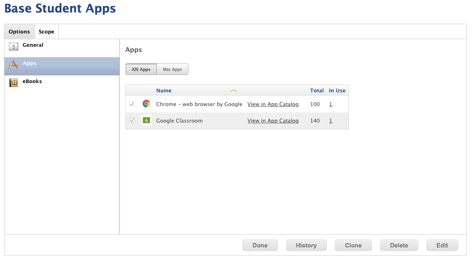
Task: Select the Apps section label
Action: pyautogui.click(x=29, y=63)
